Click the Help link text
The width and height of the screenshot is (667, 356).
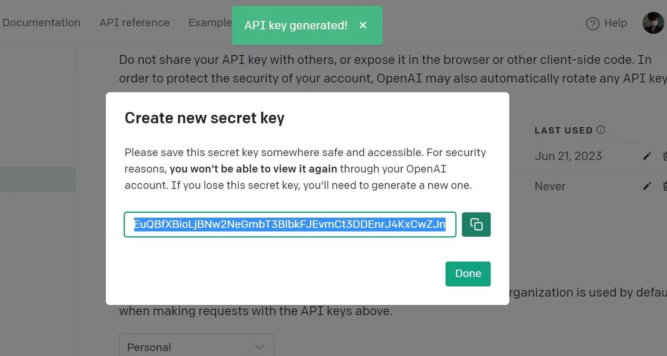(615, 23)
